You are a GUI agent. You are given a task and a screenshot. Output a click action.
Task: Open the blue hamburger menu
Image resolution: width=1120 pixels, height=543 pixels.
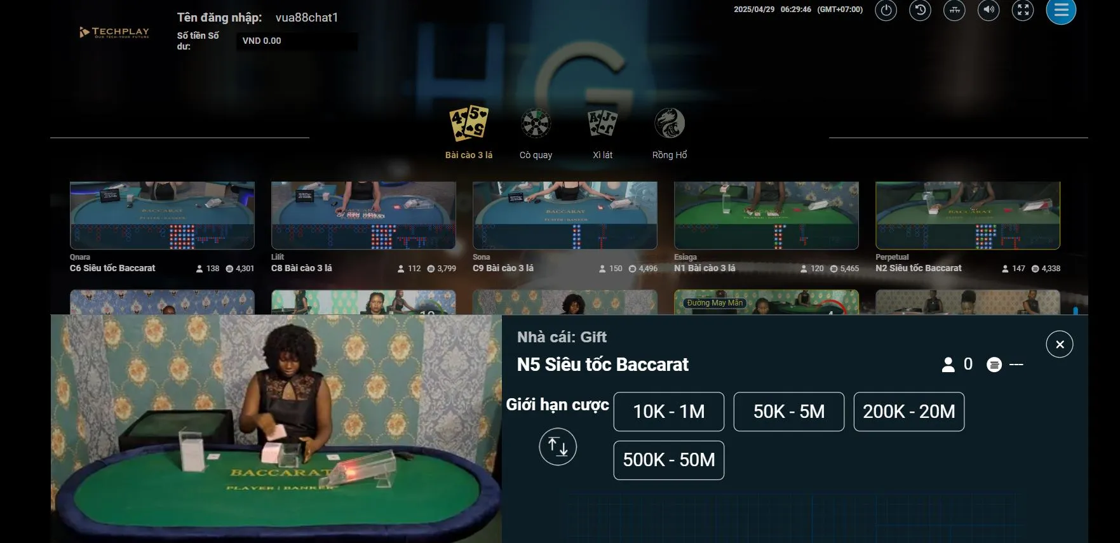tap(1061, 10)
